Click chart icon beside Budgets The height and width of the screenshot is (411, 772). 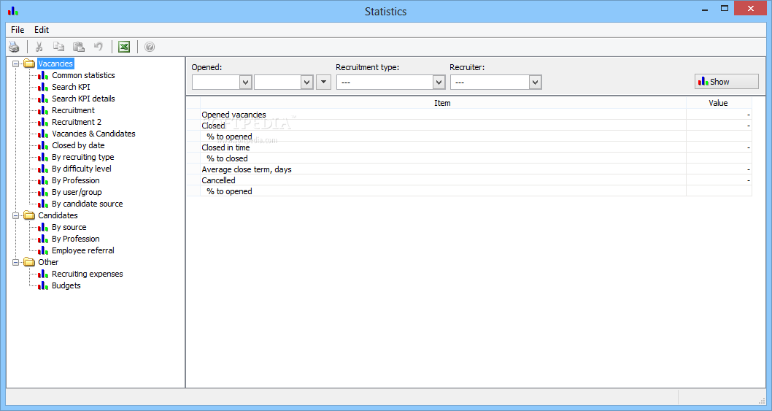43,286
